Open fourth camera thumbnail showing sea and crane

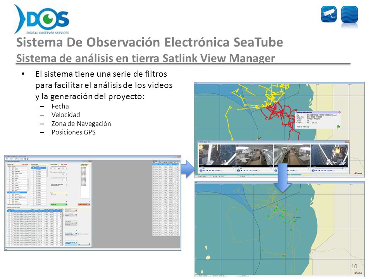(329, 155)
